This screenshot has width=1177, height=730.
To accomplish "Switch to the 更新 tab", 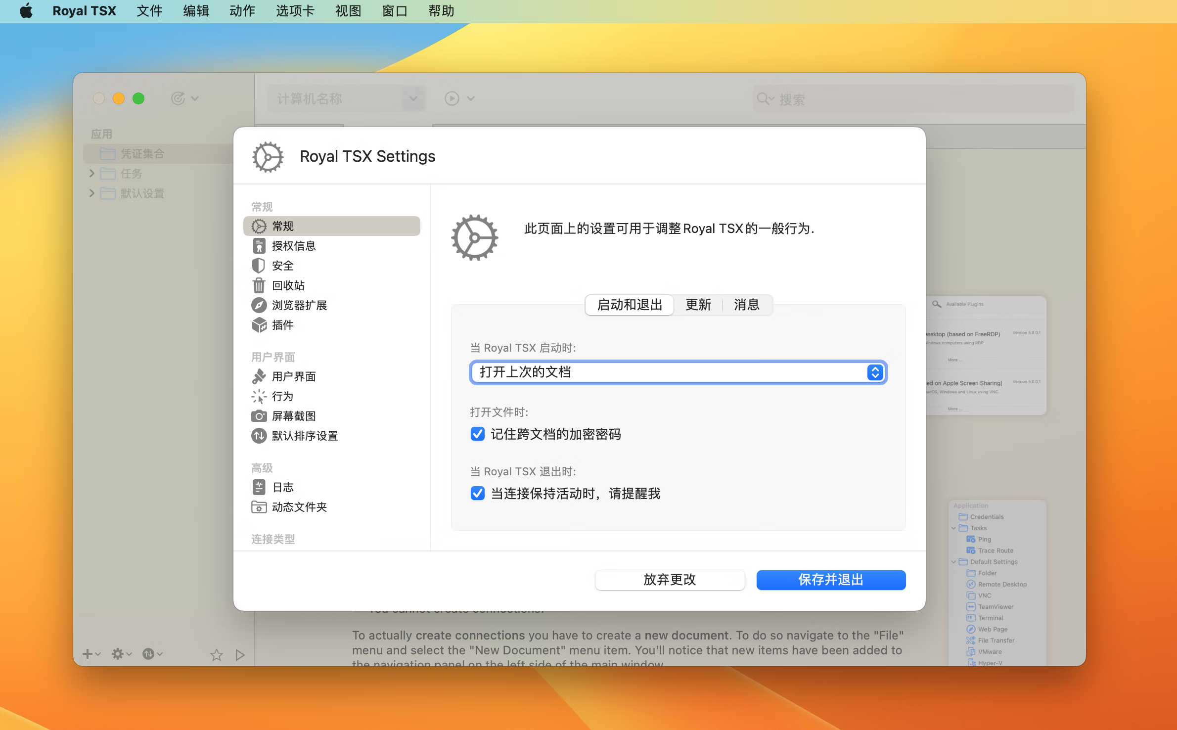I will tap(698, 305).
